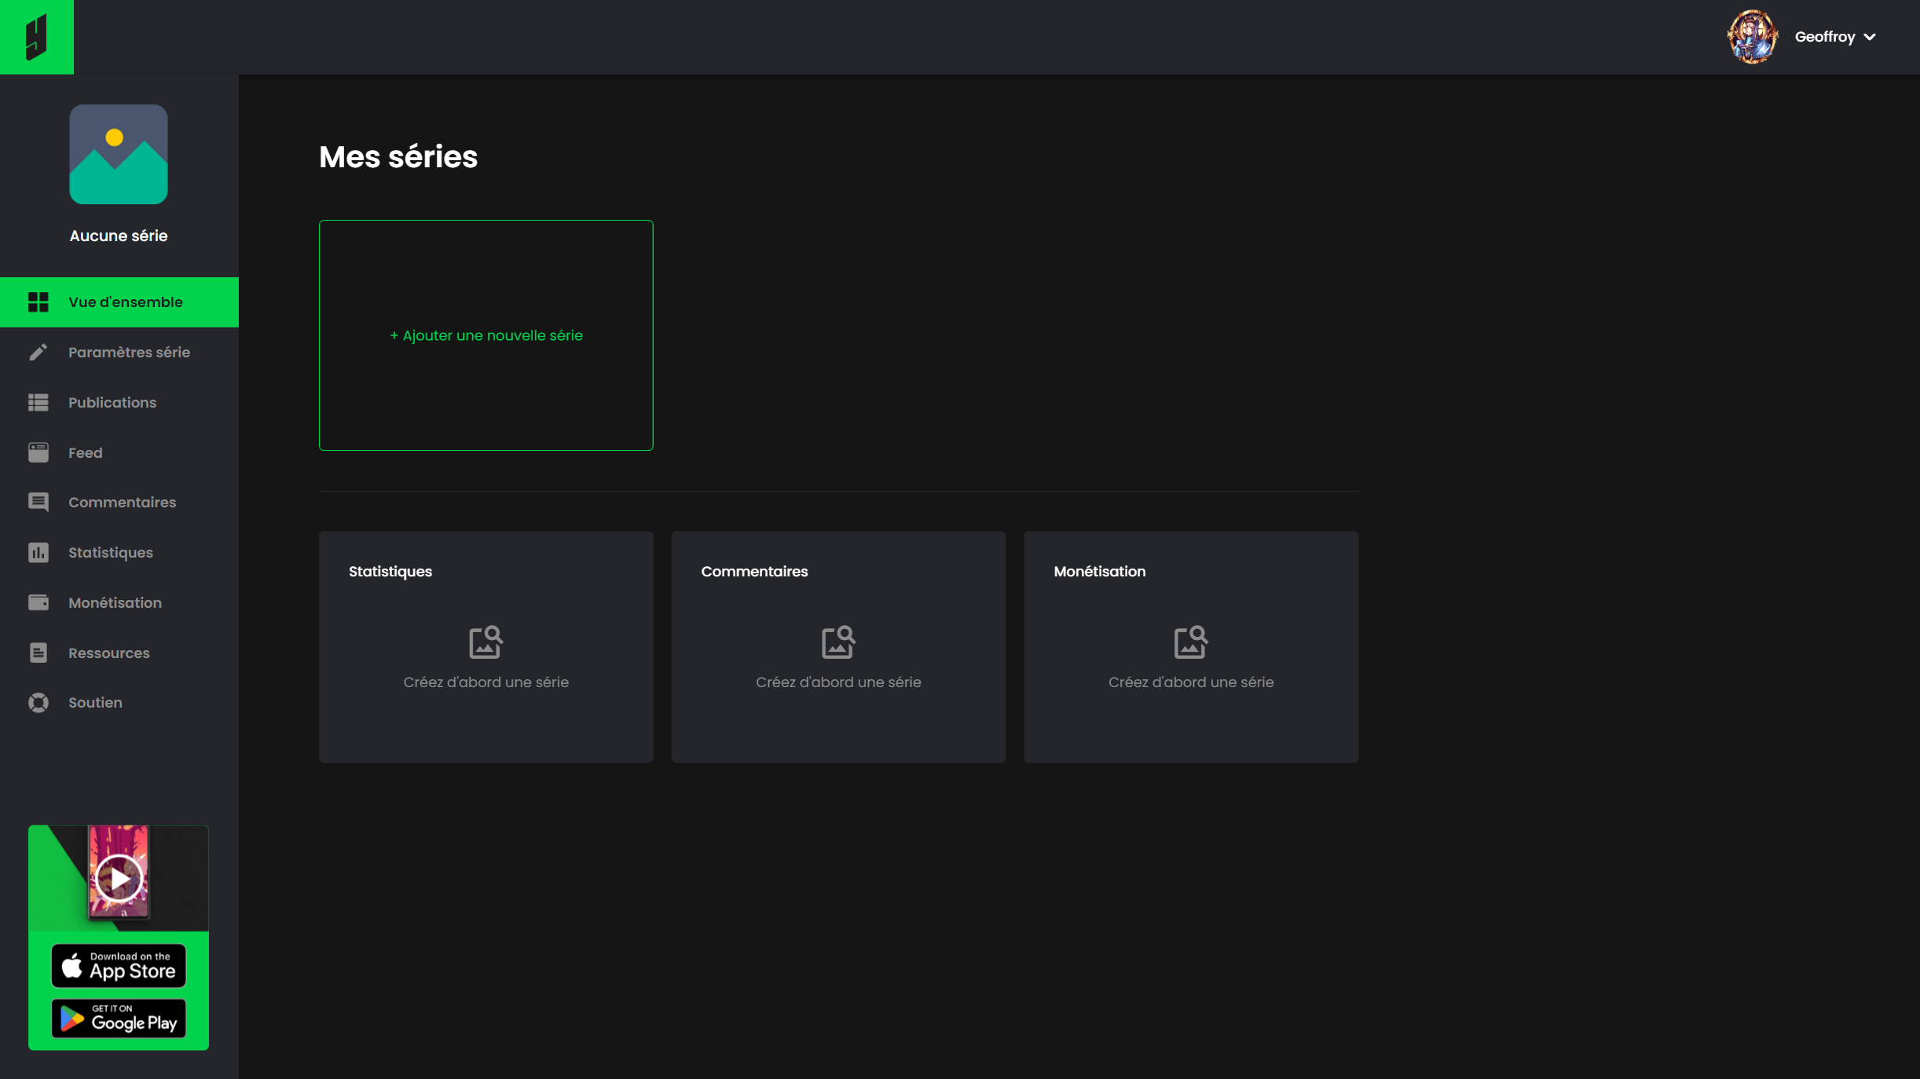Play the mobile app promo video
1920x1079 pixels.
click(x=119, y=878)
